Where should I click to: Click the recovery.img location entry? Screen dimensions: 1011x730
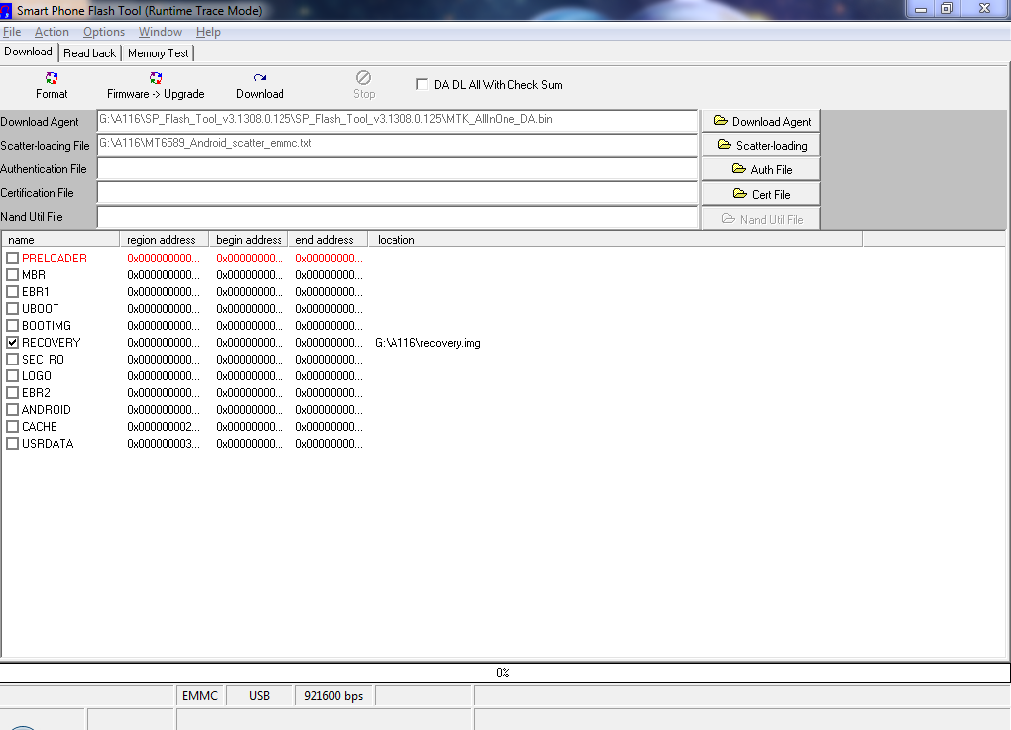[x=427, y=343]
